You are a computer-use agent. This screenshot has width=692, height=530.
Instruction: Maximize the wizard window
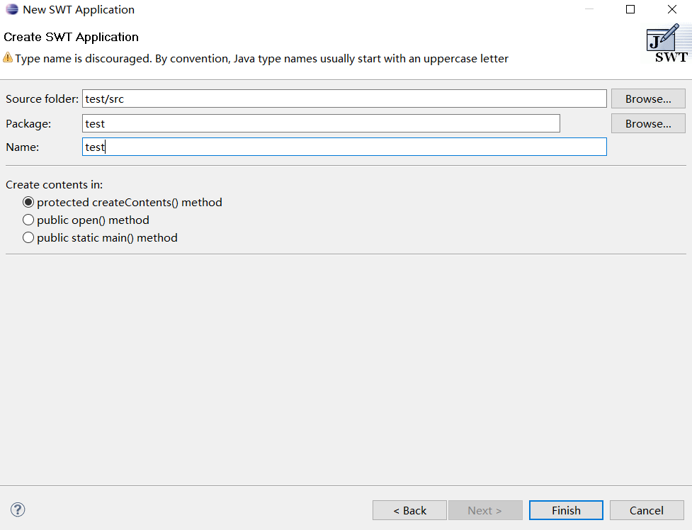tap(630, 9)
